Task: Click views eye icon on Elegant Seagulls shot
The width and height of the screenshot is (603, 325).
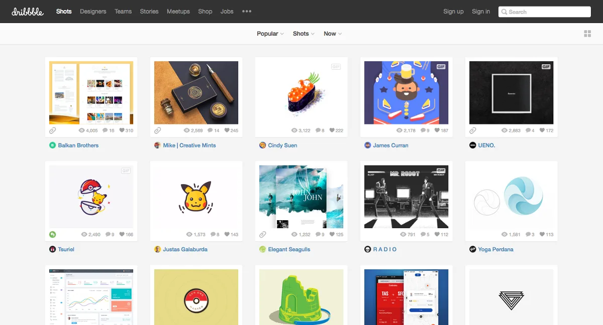Action: click(x=294, y=234)
